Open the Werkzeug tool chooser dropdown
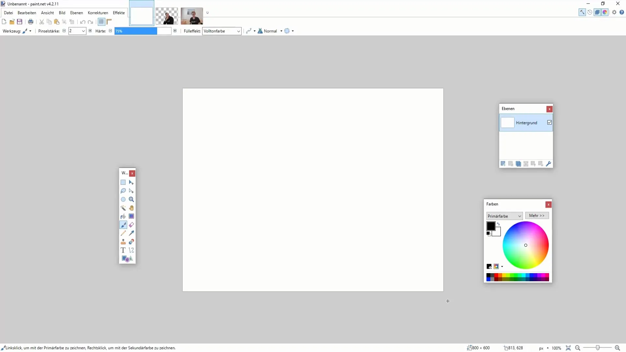This screenshot has width=626, height=352. point(27,31)
